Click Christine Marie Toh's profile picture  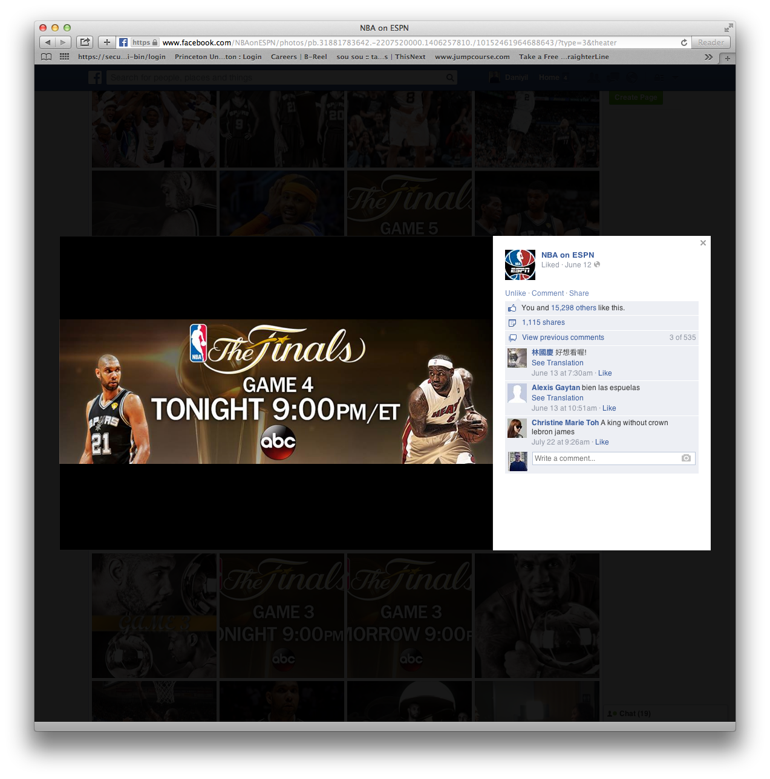(517, 428)
